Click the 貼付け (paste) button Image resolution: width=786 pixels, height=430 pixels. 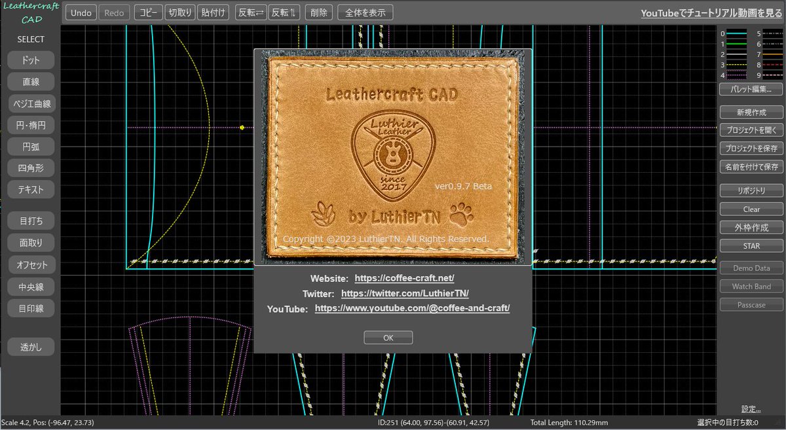(x=213, y=12)
